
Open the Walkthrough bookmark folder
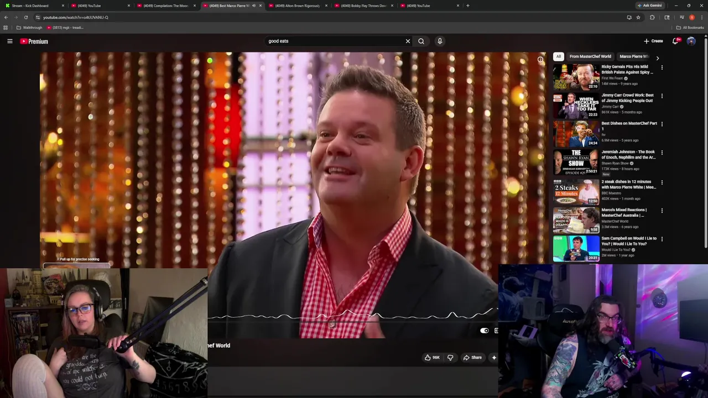point(29,28)
